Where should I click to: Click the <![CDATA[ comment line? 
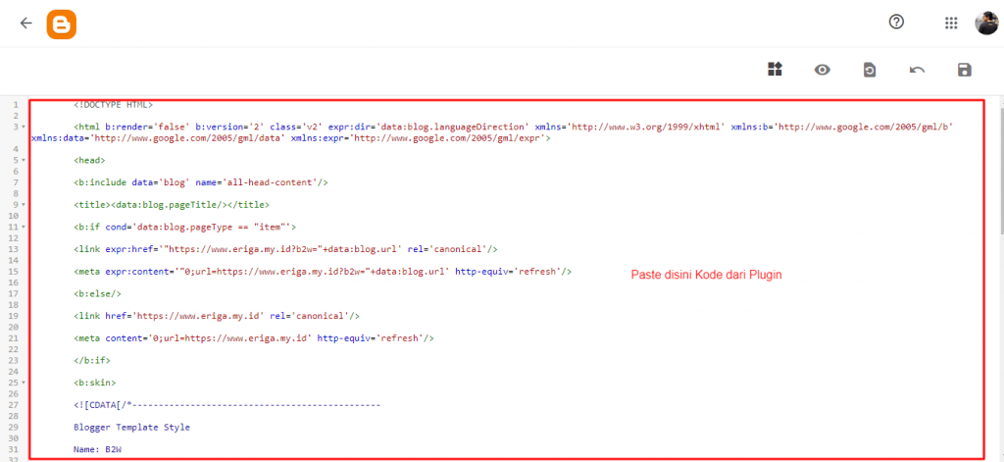coord(227,405)
